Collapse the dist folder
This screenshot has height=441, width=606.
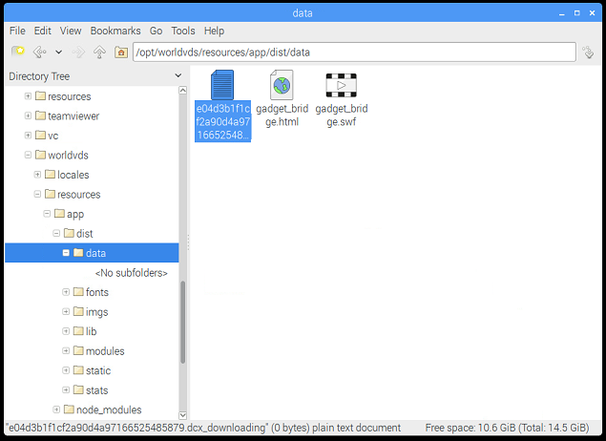tap(56, 233)
